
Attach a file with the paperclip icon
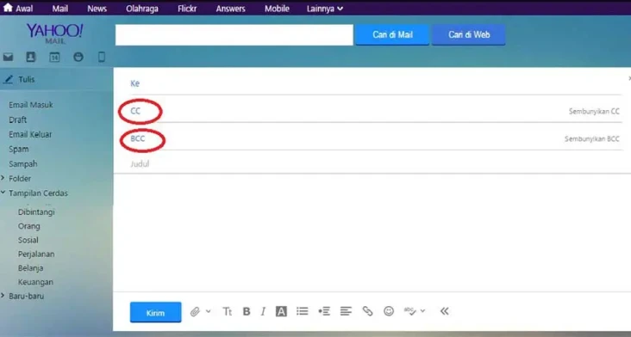[195, 312]
